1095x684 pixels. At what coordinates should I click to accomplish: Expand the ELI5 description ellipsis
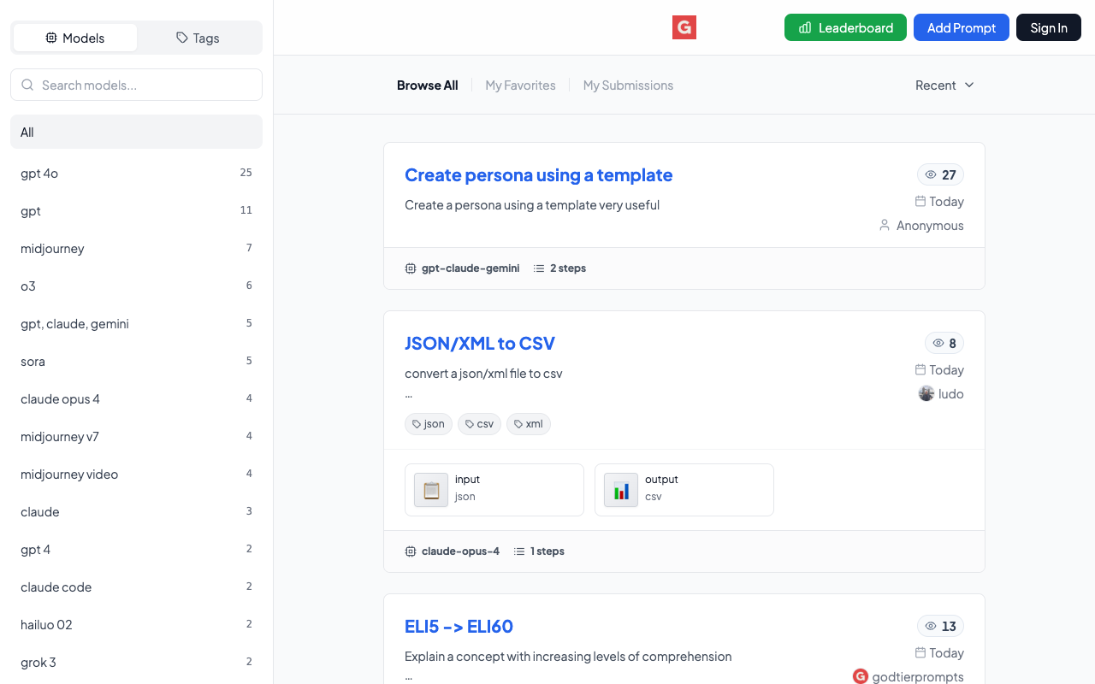[409, 676]
